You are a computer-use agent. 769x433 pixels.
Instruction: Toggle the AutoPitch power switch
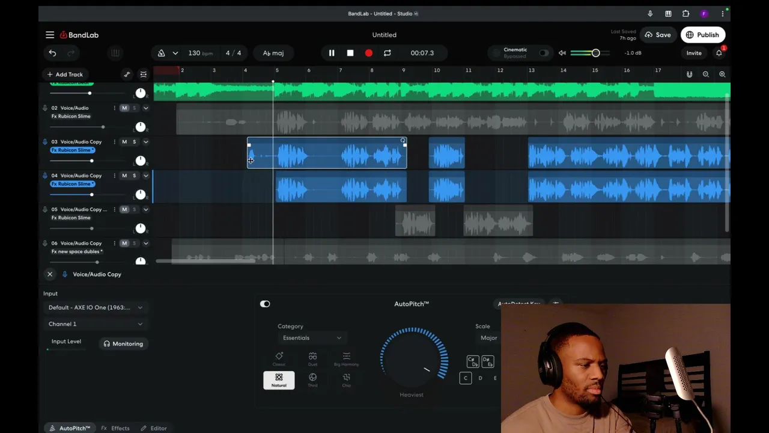pos(265,304)
